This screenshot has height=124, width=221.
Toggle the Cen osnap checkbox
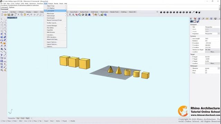[23, 121]
